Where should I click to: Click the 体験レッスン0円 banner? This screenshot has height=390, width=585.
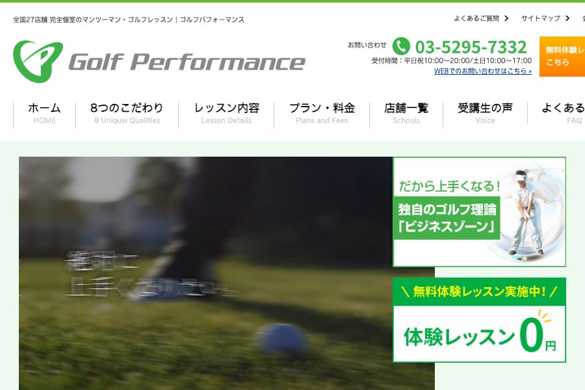480,320
